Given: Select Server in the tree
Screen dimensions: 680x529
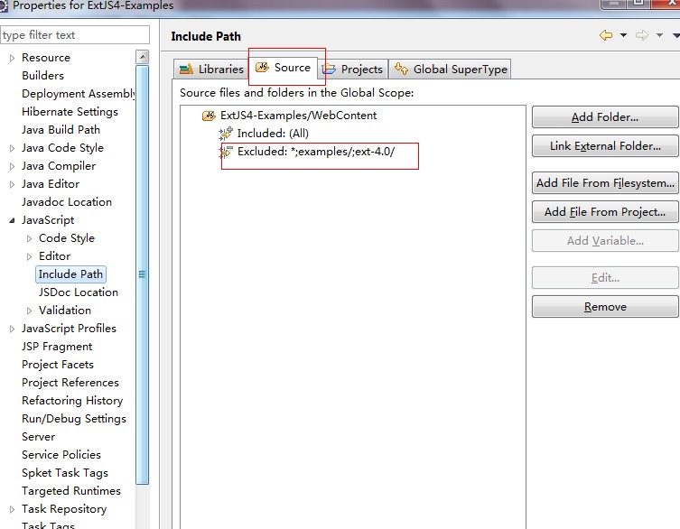Looking at the screenshot, I should pos(38,437).
